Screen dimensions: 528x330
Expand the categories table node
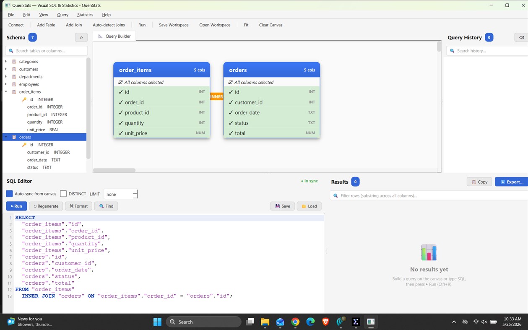6,62
